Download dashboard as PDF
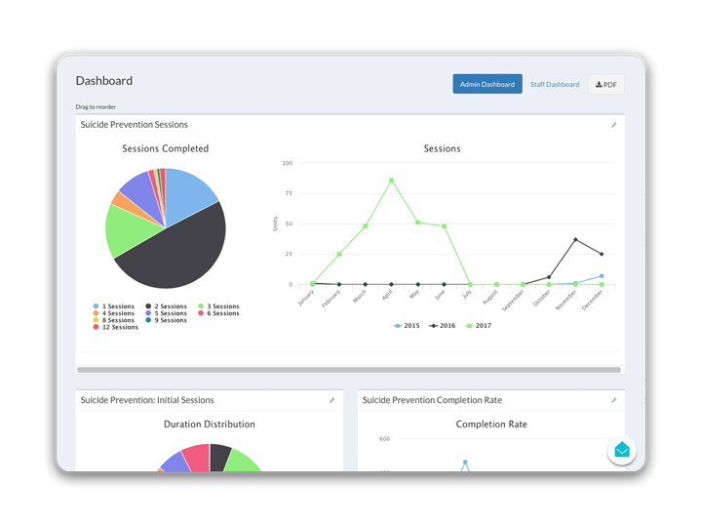The width and height of the screenshot is (702, 527). (x=606, y=84)
